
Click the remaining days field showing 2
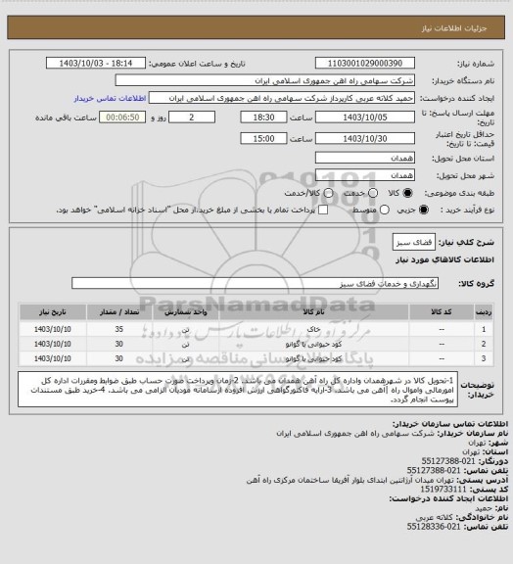[192, 117]
